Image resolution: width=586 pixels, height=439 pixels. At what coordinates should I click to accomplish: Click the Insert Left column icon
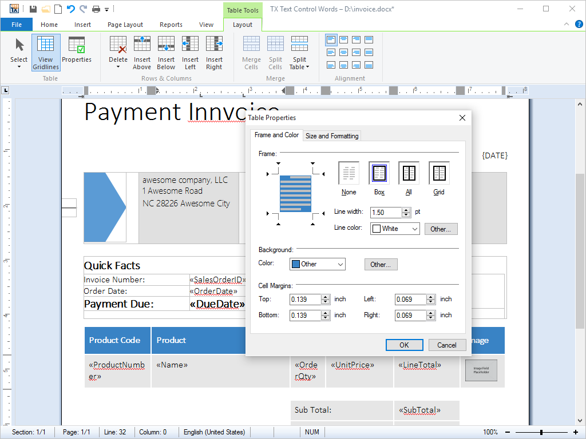(x=190, y=45)
